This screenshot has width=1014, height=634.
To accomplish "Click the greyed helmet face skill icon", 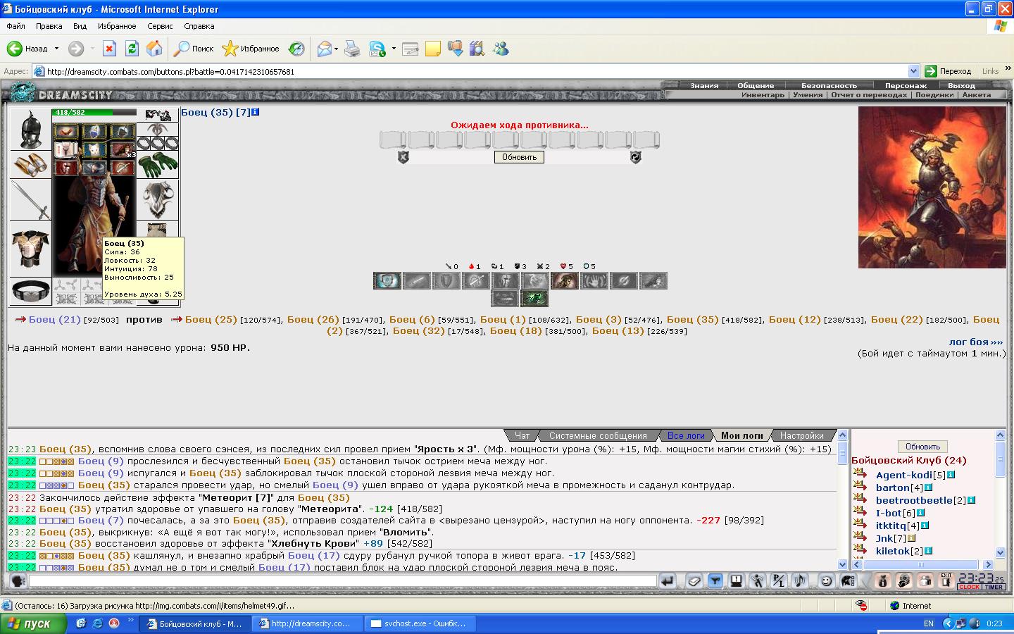I will pyautogui.click(x=505, y=281).
